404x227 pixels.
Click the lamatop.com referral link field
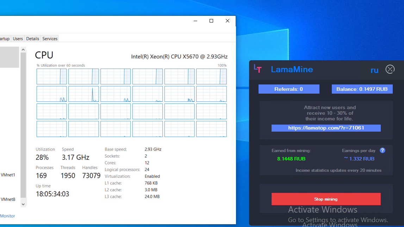(x=326, y=128)
